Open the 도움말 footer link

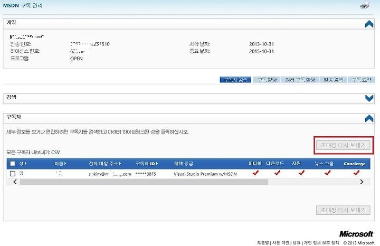263,243
